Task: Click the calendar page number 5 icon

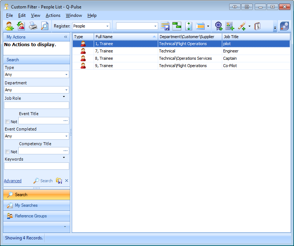Action: tap(258, 26)
